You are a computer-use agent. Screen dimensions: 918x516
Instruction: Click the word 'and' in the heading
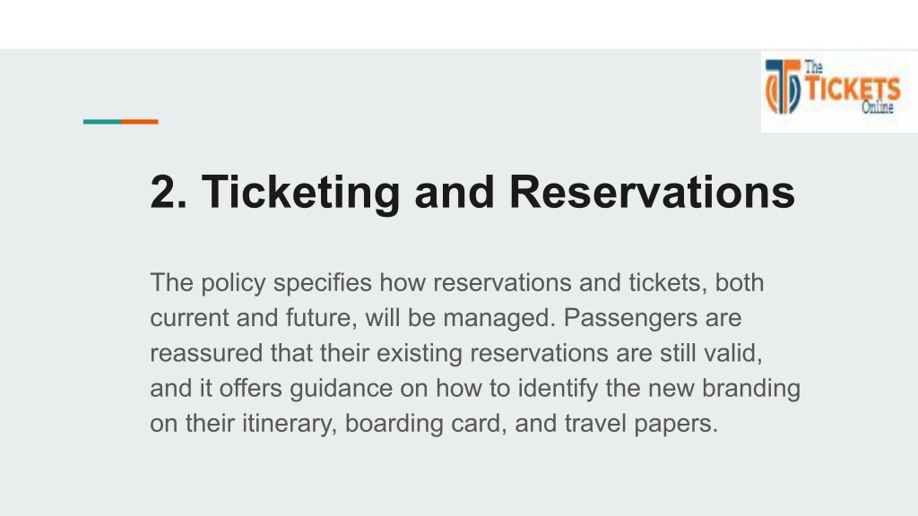pos(455,192)
